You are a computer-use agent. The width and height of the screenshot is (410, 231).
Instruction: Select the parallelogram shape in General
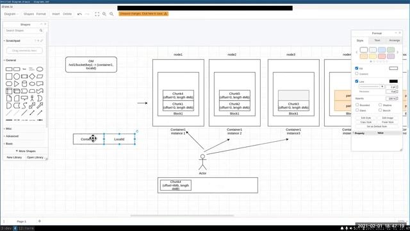tap(40, 76)
